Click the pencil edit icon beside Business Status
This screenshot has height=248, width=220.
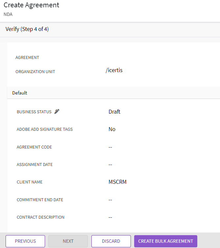point(57,112)
